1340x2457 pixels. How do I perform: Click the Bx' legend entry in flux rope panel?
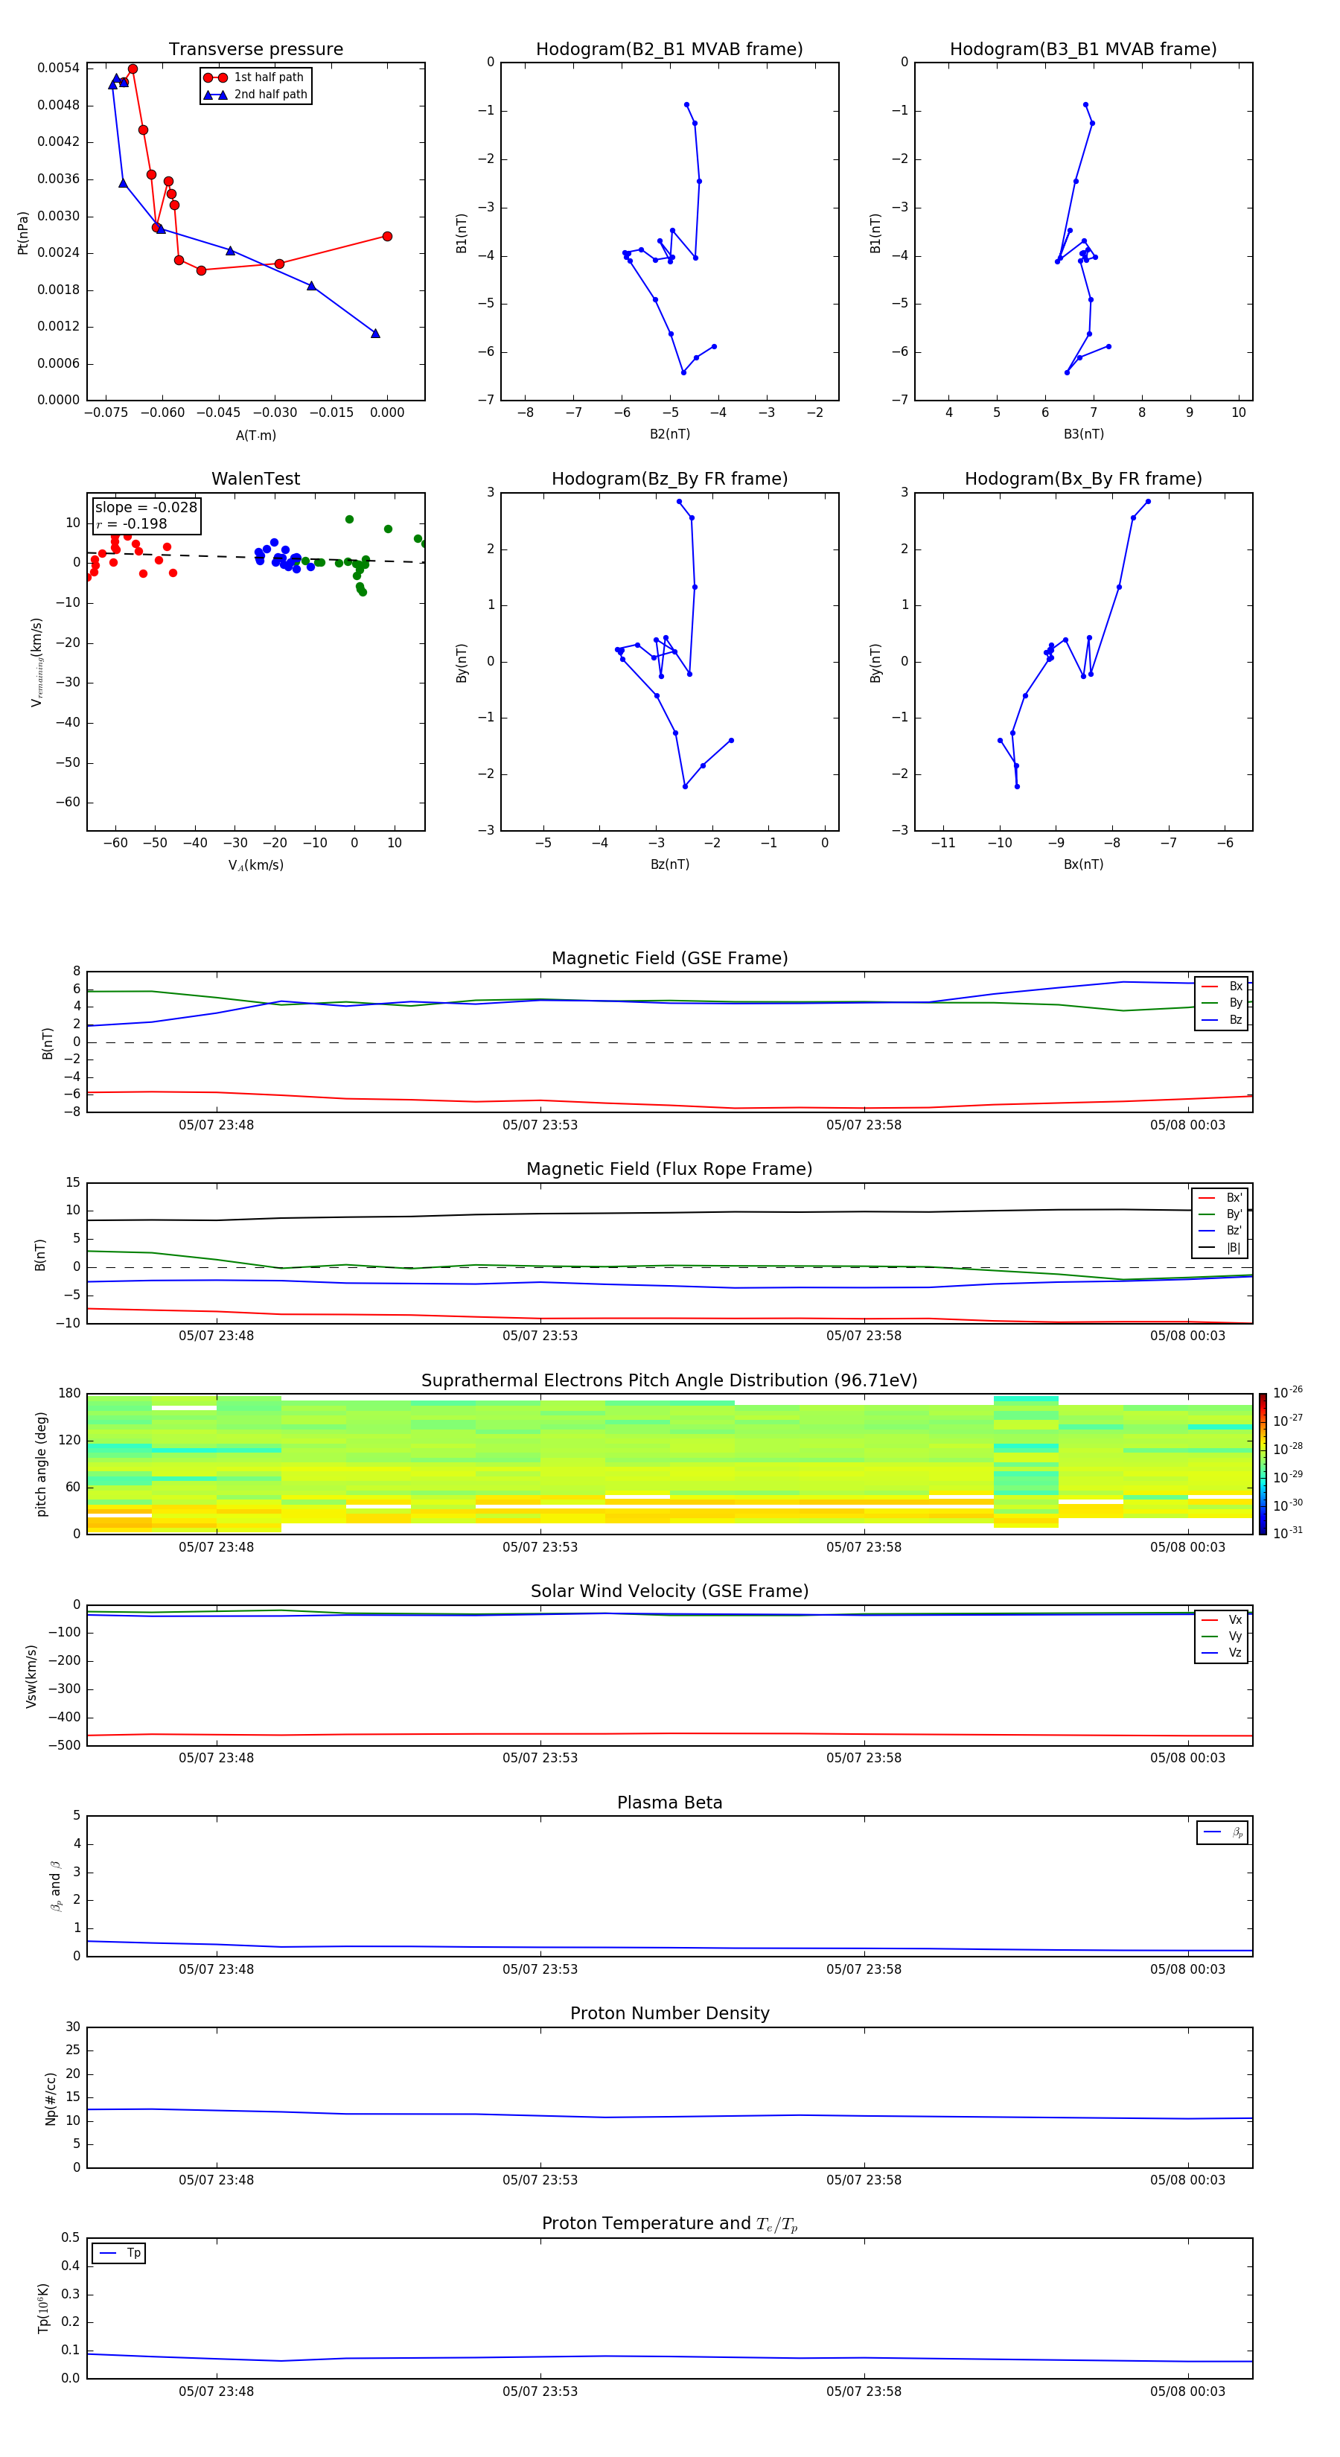[x=1220, y=1198]
